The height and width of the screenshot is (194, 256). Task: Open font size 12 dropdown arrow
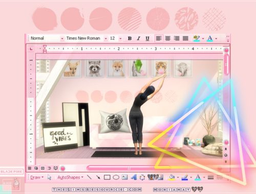[120, 39]
